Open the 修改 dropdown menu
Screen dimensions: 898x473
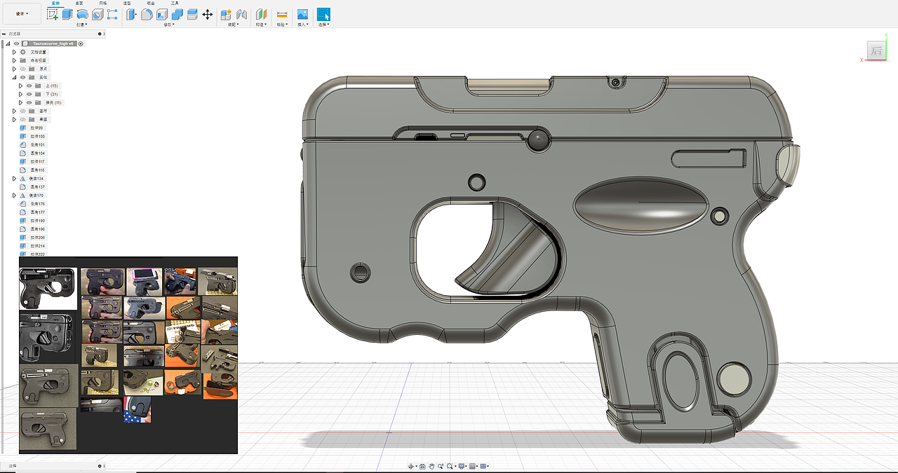pos(169,25)
